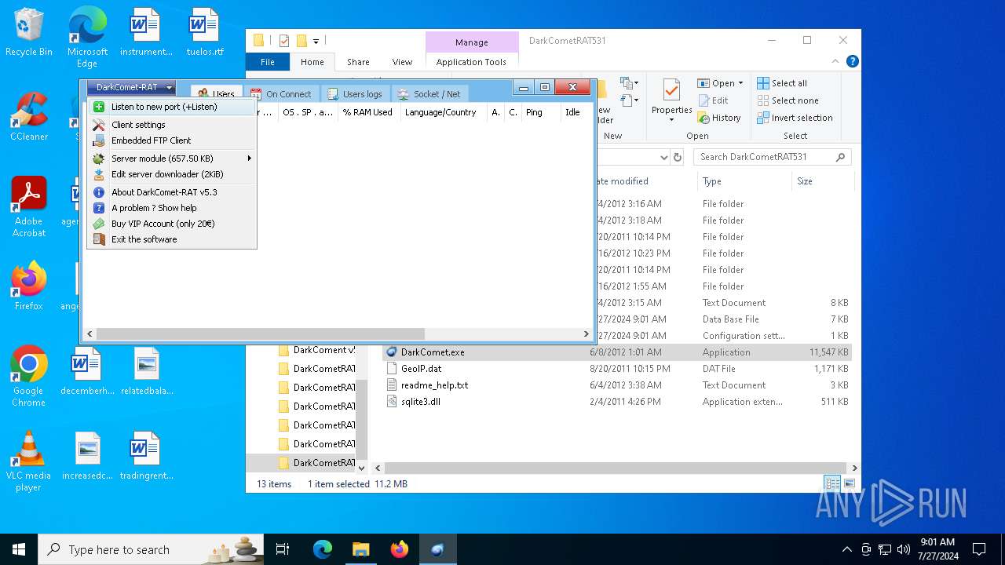The width and height of the screenshot is (1005, 565).
Task: Open Google Chrome desktop shortcut
Action: tap(29, 376)
